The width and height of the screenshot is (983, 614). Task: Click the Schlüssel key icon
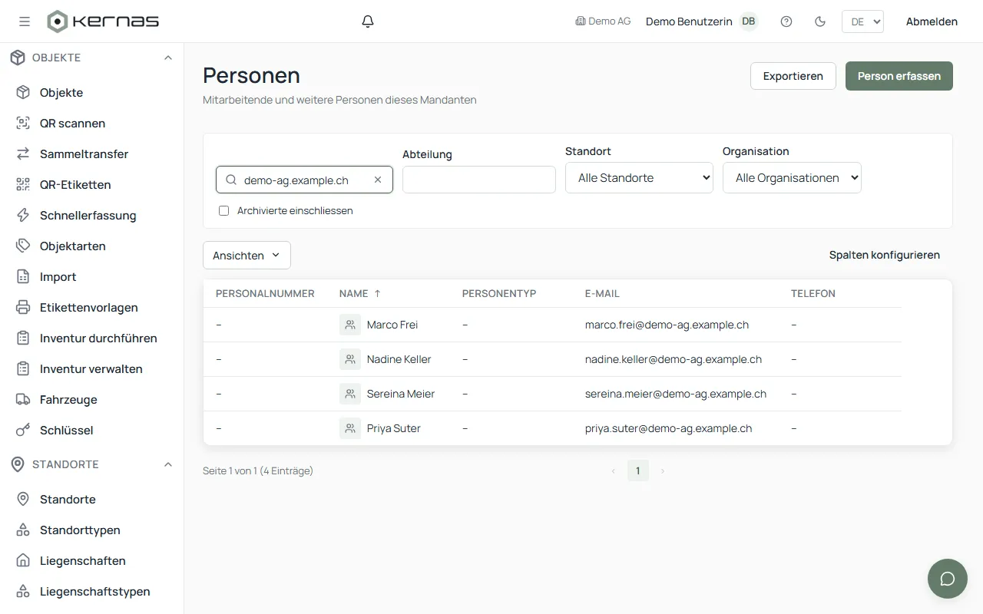coord(24,430)
